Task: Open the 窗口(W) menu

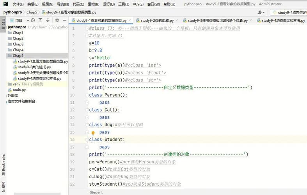Action: coord(154,4)
